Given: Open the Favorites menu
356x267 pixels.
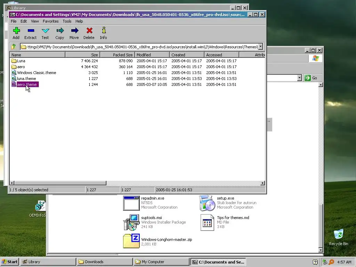Looking at the screenshot, I should tap(51, 21).
